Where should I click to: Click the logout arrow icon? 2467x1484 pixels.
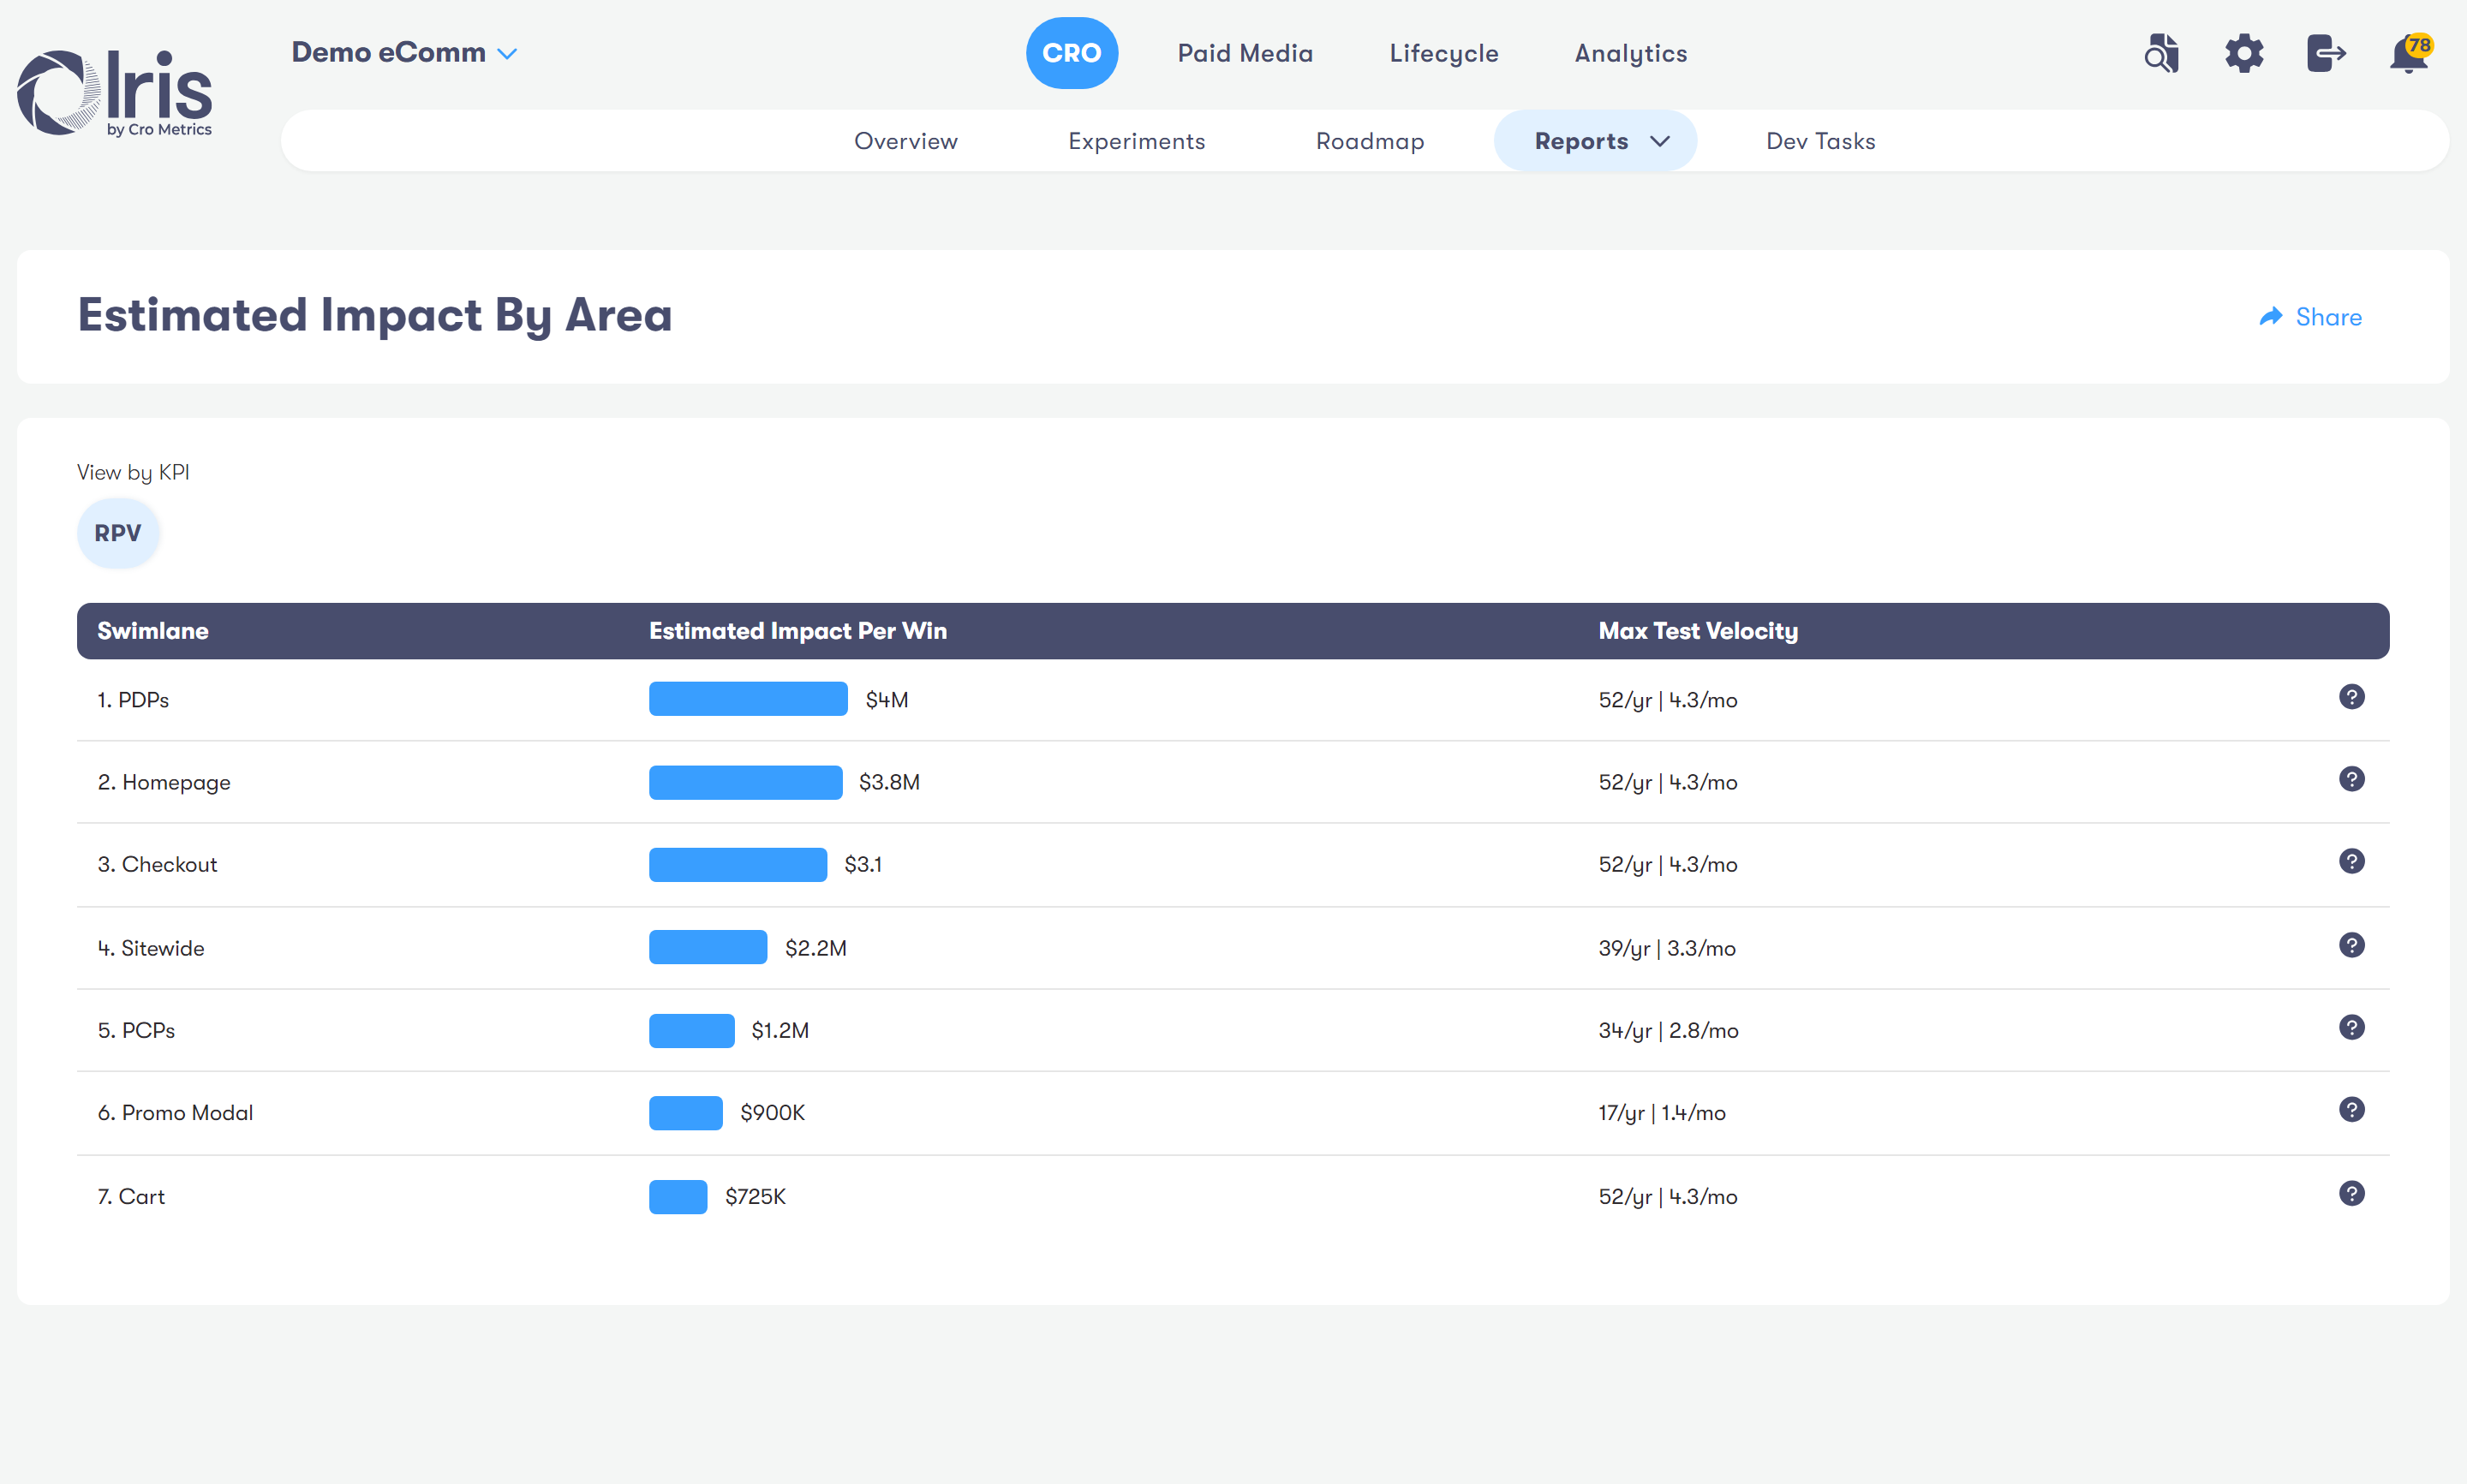[2326, 54]
